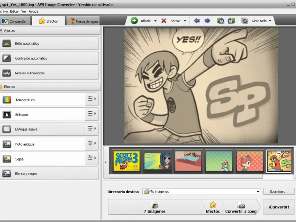Screen dimensions: 296x222
Task: Rotate image left icon
Action: click(221, 21)
